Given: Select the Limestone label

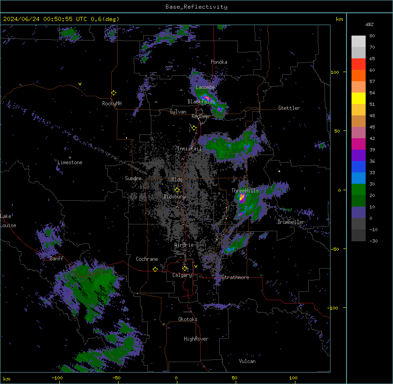Looking at the screenshot, I should 70,162.
